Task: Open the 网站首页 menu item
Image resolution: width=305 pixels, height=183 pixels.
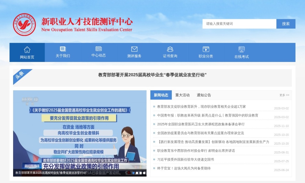Action: coord(27,52)
